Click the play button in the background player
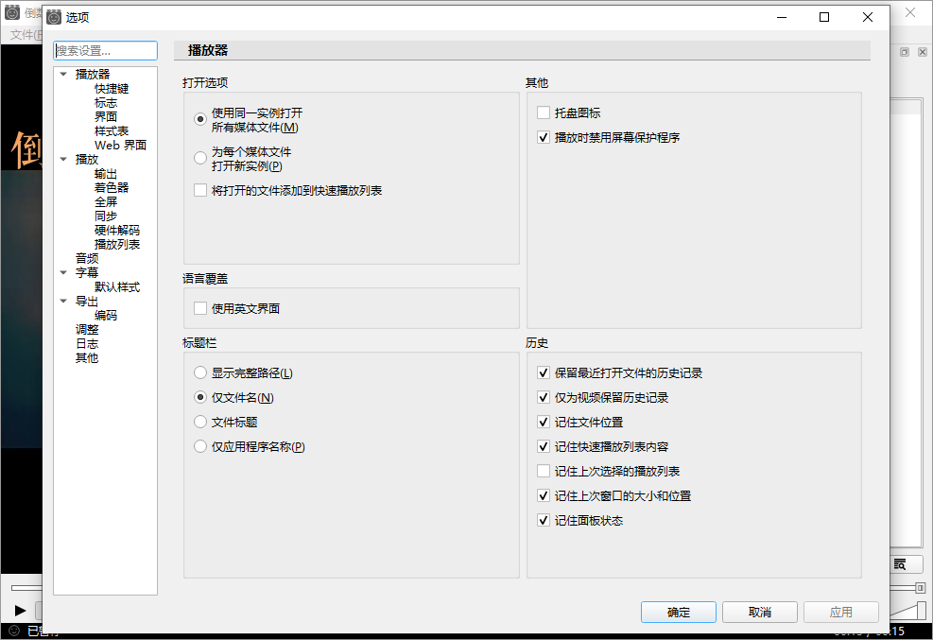This screenshot has height=640, width=933. tap(20, 611)
